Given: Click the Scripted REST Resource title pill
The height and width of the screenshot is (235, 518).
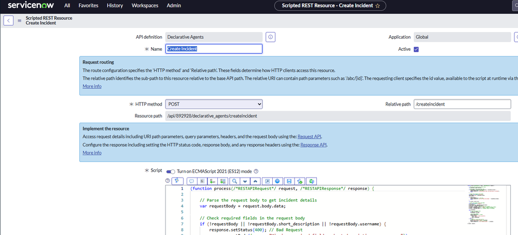Looking at the screenshot, I should point(330,6).
